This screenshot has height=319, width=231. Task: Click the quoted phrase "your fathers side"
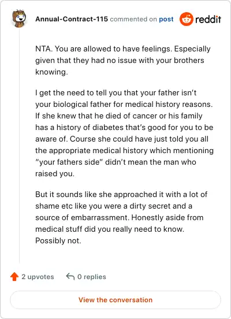pos(69,162)
